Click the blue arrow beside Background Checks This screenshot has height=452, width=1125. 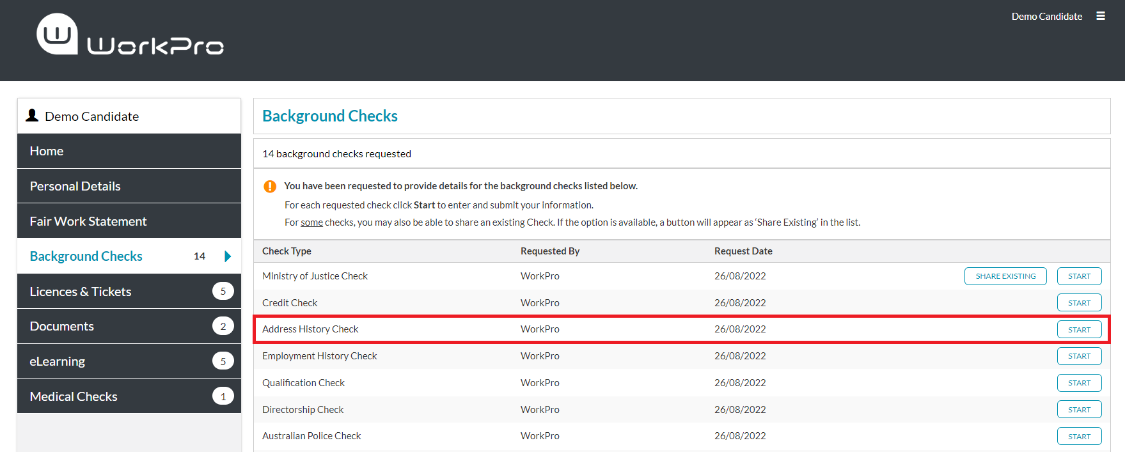coord(228,256)
